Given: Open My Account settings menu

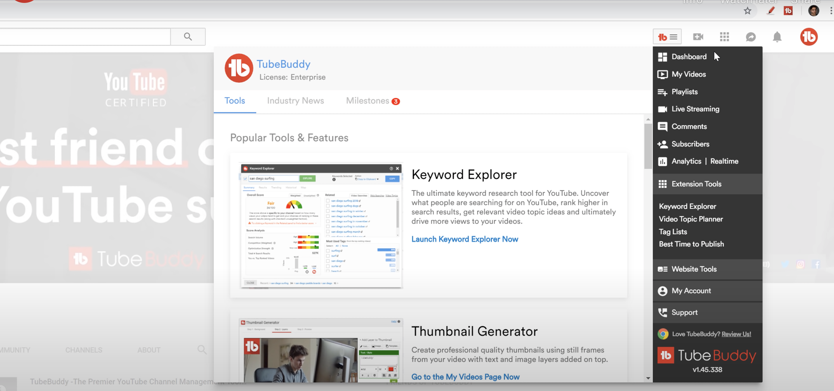Looking at the screenshot, I should click(x=692, y=291).
